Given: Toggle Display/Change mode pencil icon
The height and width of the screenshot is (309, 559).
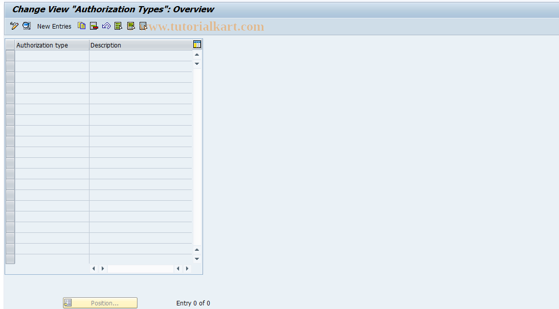Looking at the screenshot, I should 14,26.
